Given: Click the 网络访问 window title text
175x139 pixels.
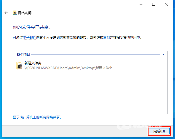Looking at the screenshot, I should tap(25, 13).
